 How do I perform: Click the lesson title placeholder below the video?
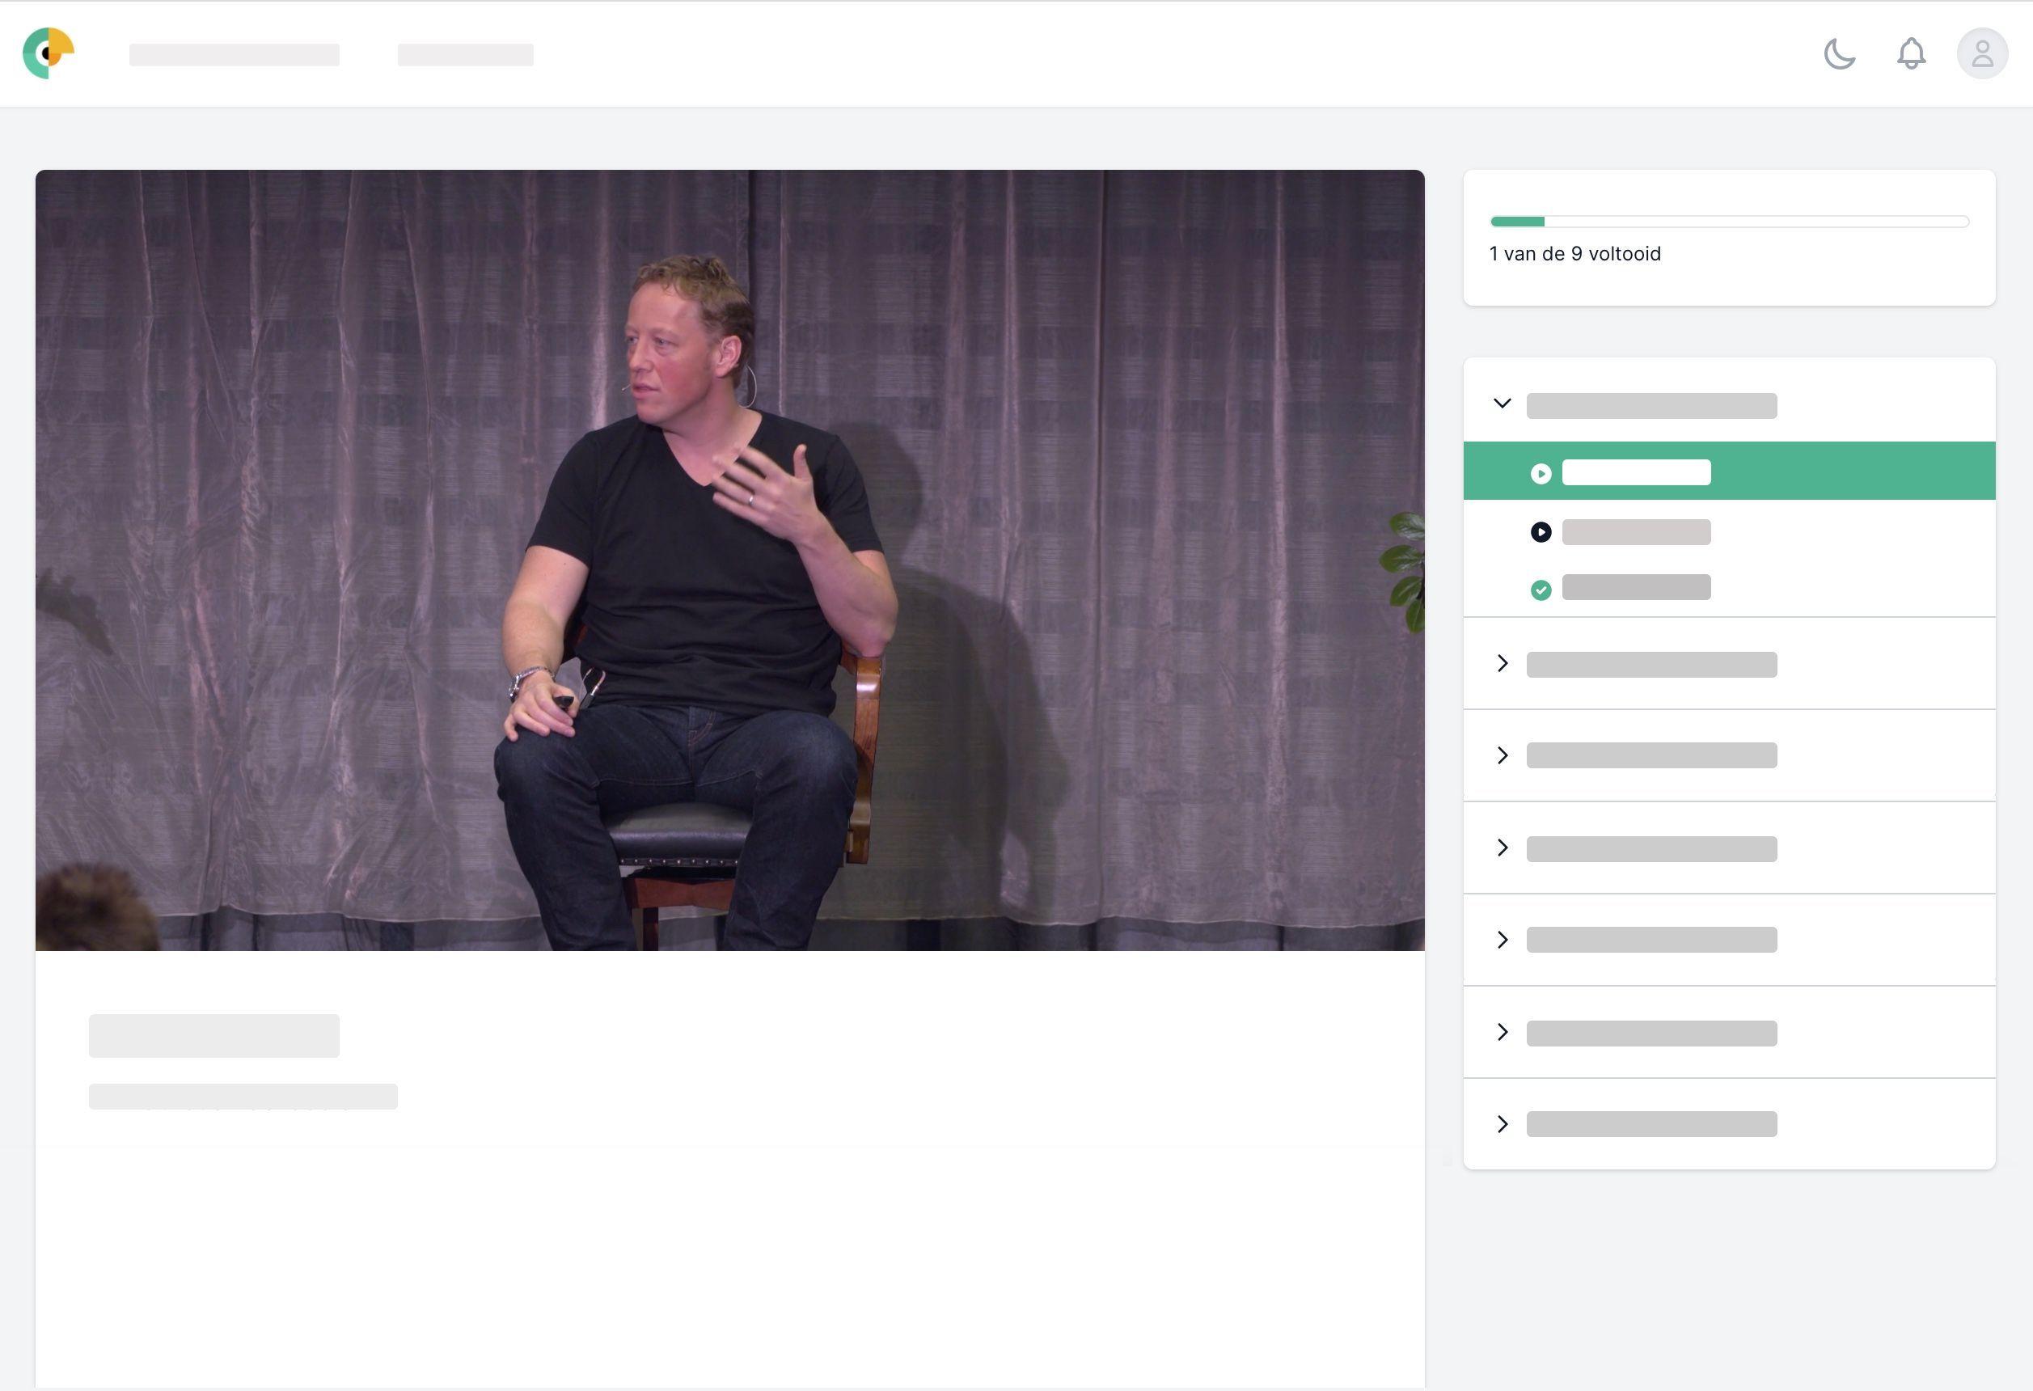click(x=213, y=1036)
